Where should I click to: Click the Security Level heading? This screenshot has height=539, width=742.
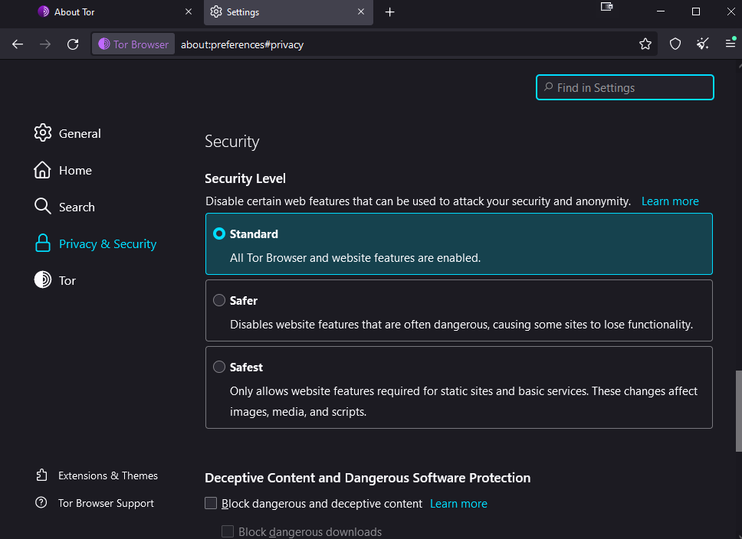(245, 178)
